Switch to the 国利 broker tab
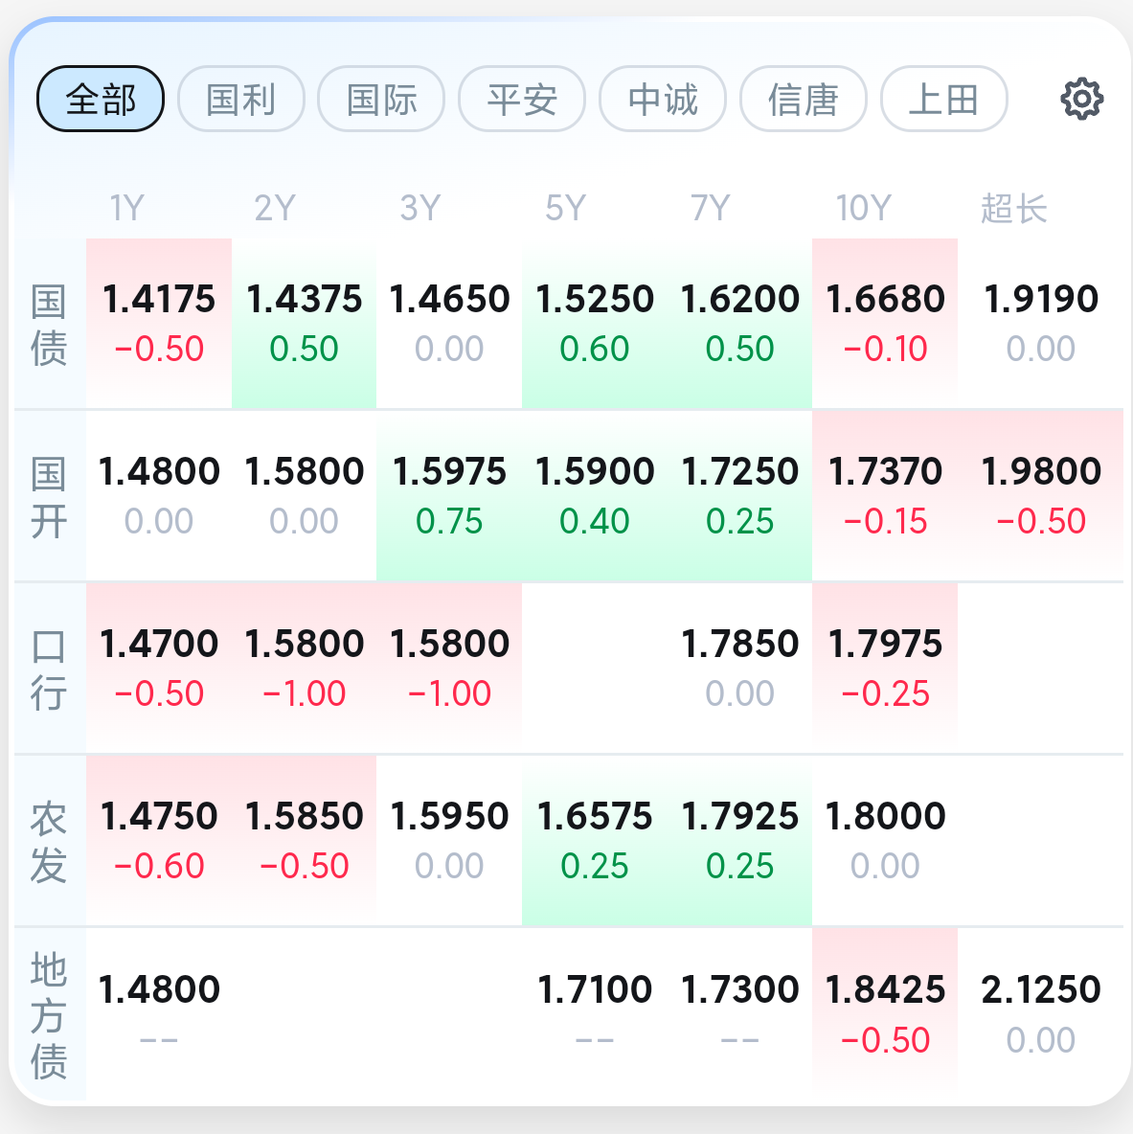The image size is (1133, 1134). click(240, 99)
